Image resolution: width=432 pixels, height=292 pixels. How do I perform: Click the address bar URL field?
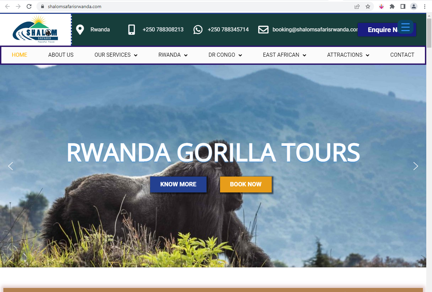point(196,6)
